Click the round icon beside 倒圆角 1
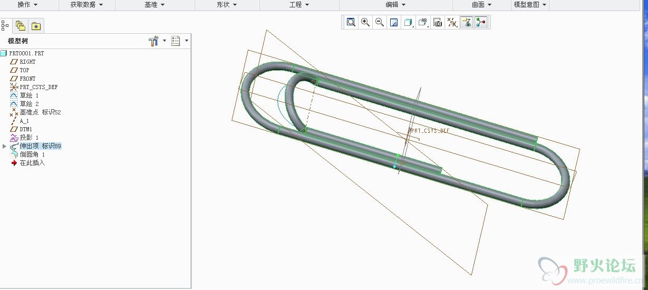648x290 pixels. point(14,154)
